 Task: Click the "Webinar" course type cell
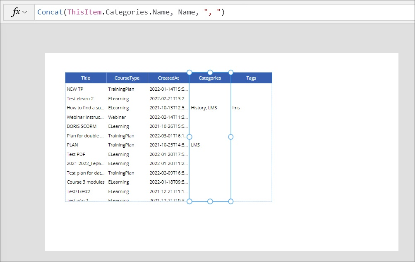(x=117, y=117)
